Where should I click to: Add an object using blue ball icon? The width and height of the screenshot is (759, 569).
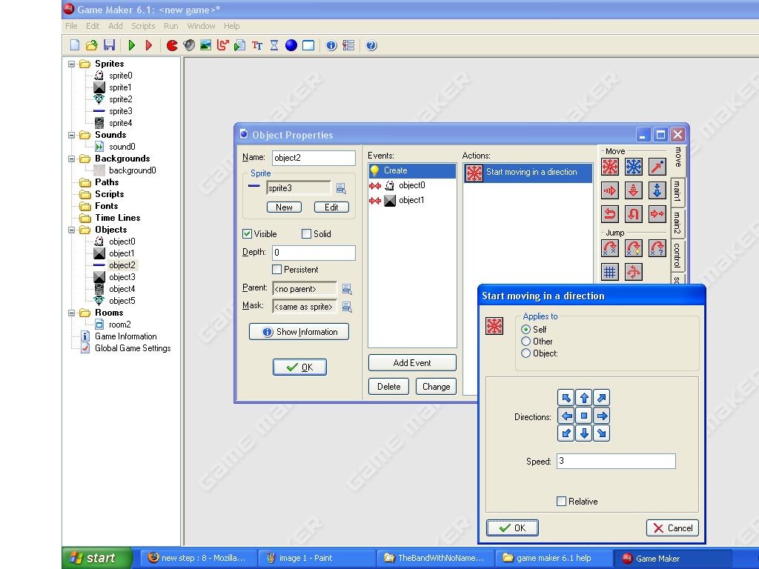[x=291, y=45]
